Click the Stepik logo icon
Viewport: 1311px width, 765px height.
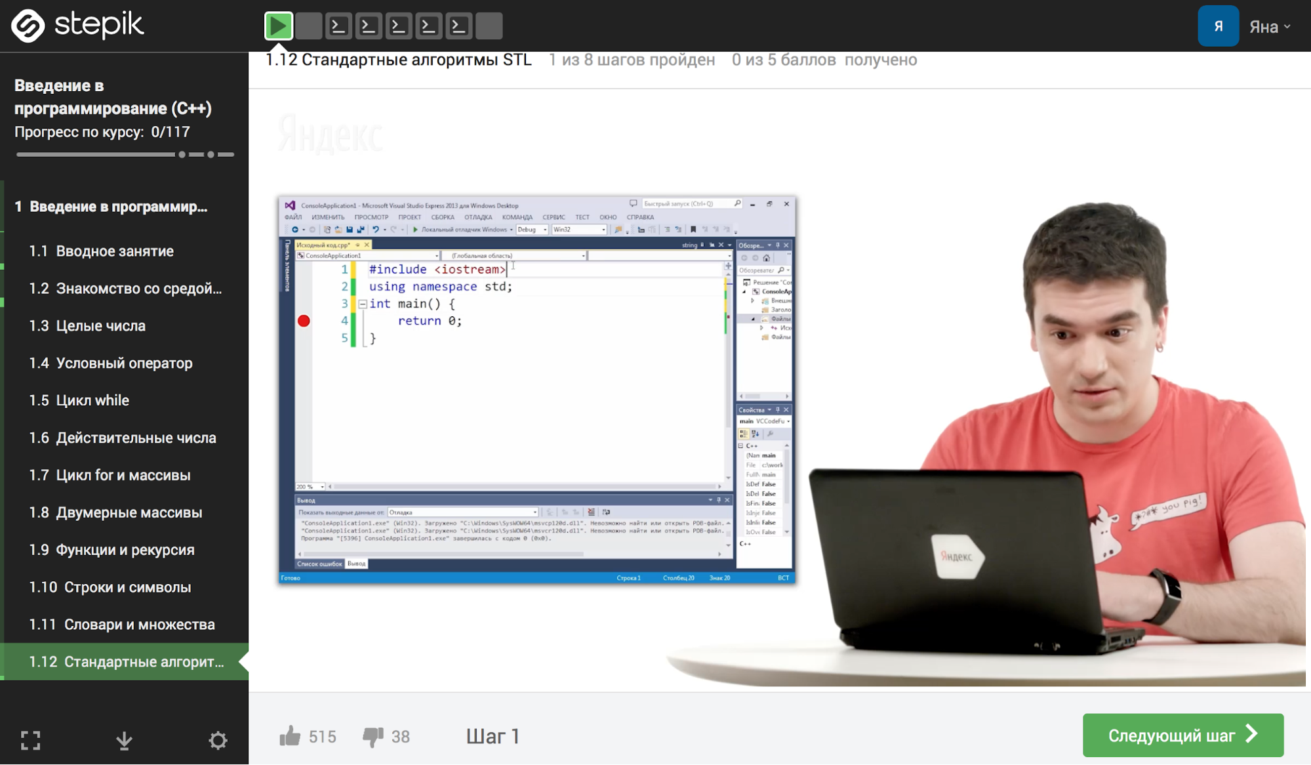coord(28,26)
